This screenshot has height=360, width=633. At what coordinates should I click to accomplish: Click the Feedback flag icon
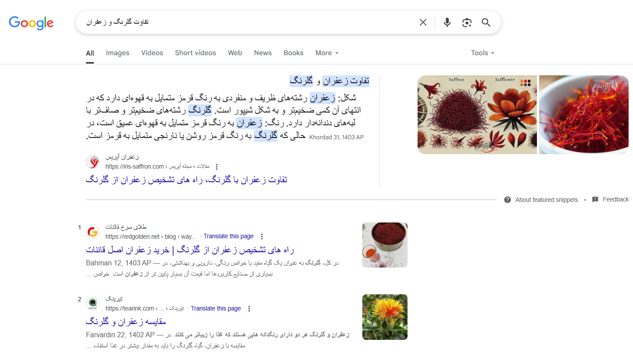(x=595, y=200)
